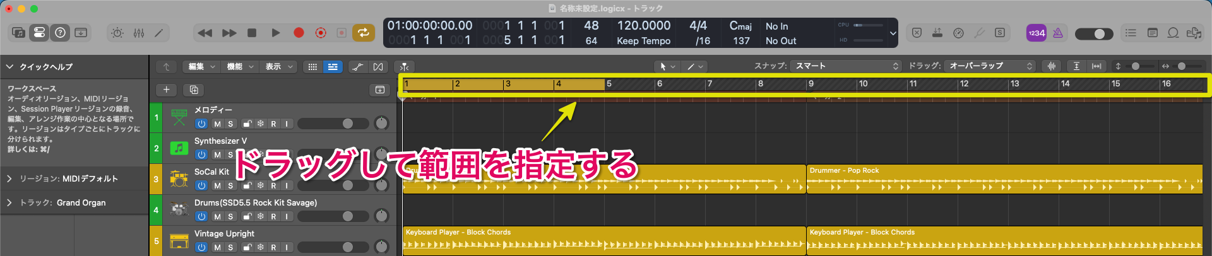Toggle the Flex show/hide button

tap(378, 66)
